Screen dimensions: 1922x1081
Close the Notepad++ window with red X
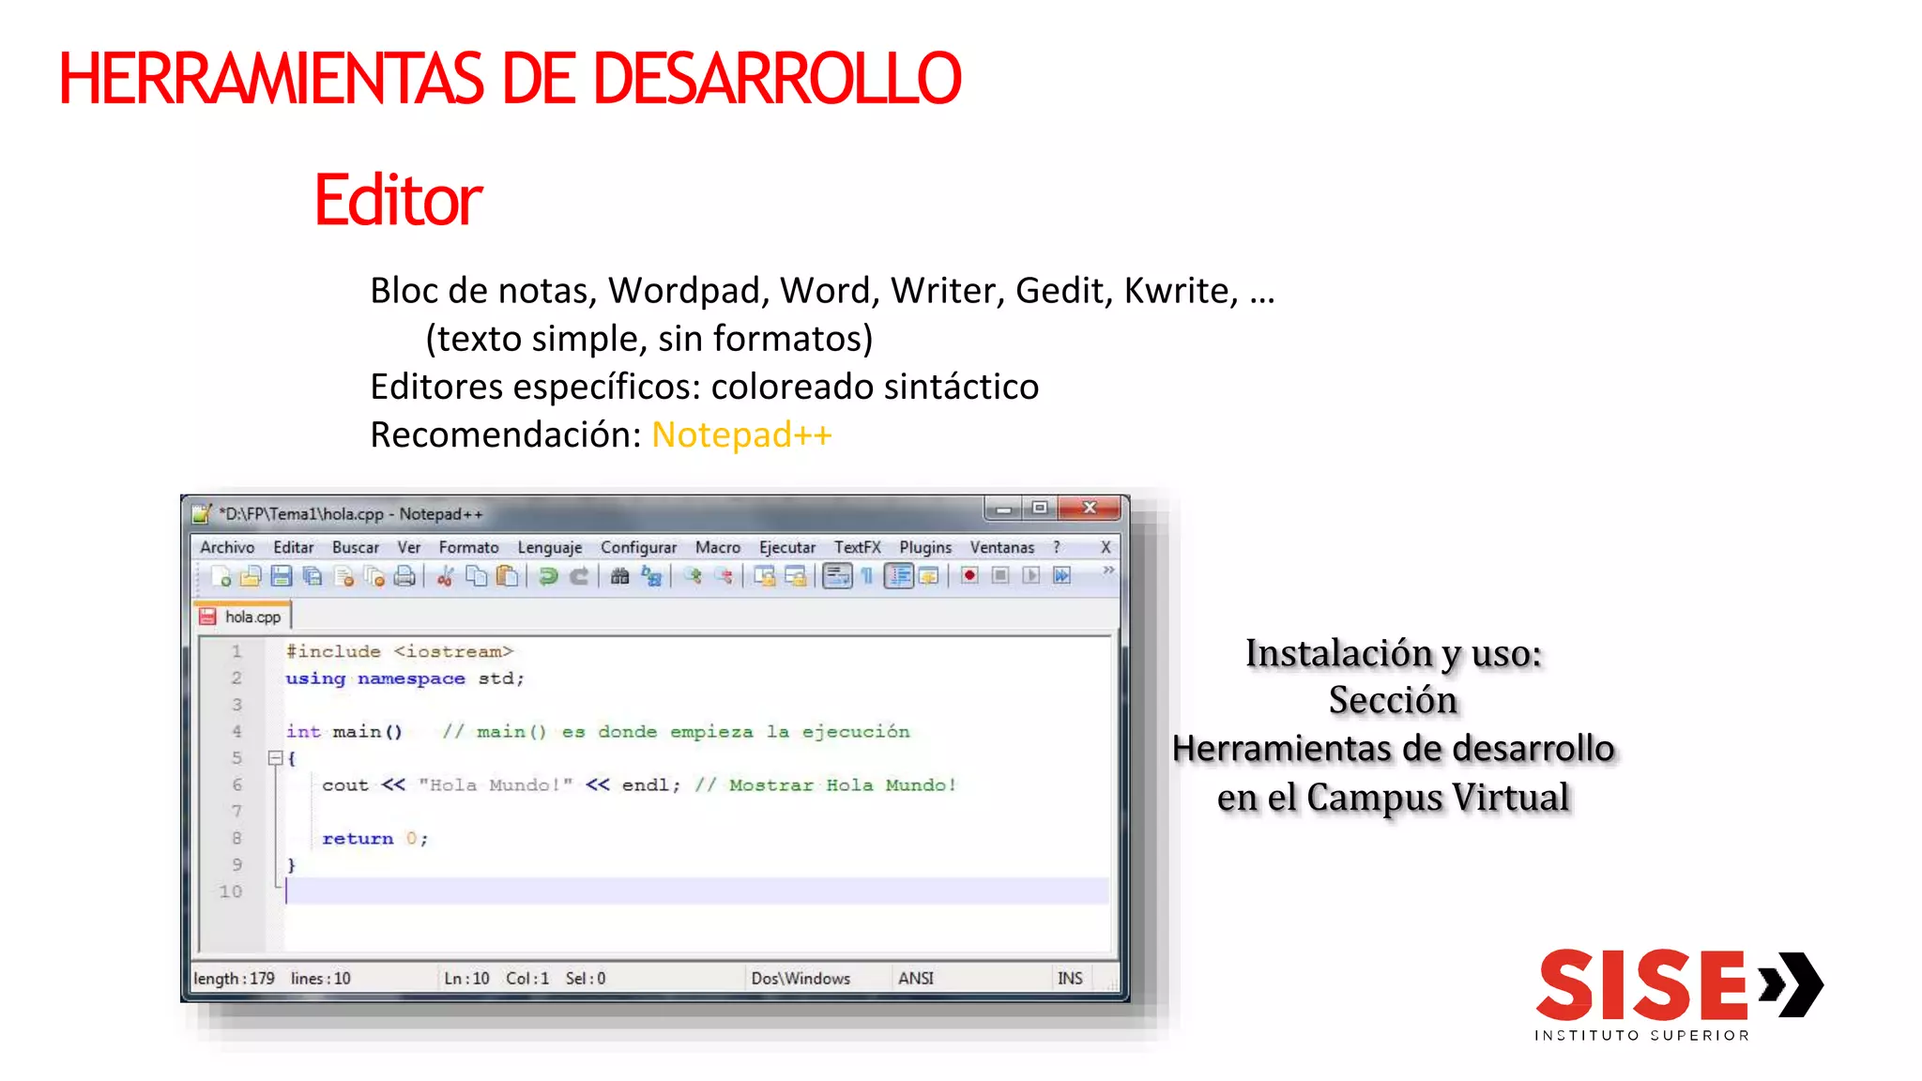(1090, 509)
